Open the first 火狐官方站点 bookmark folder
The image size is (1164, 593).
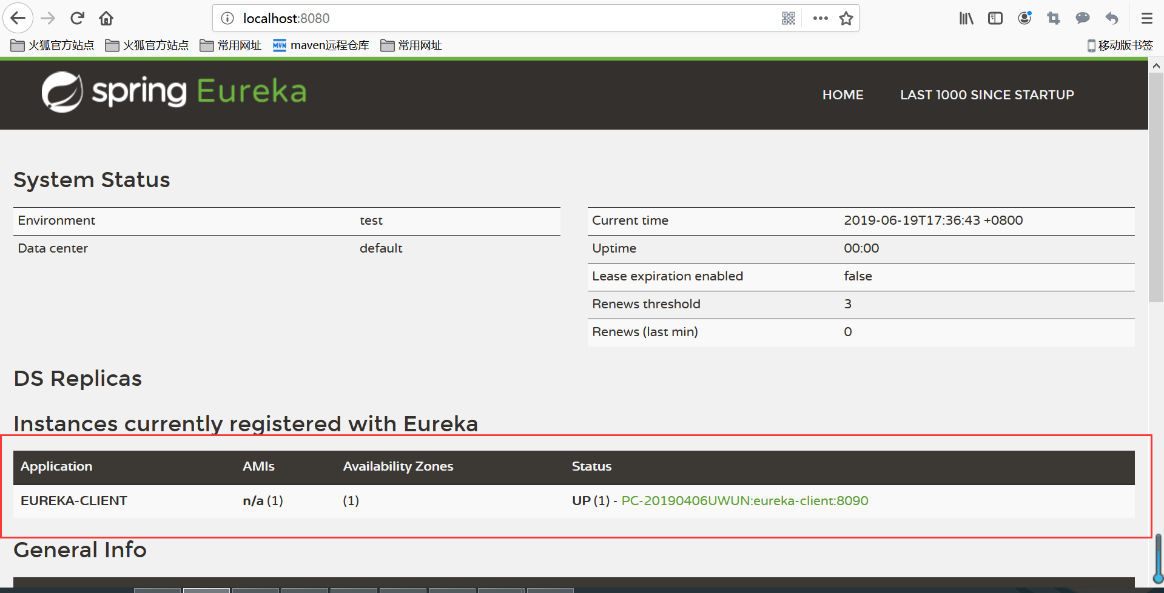coord(53,45)
